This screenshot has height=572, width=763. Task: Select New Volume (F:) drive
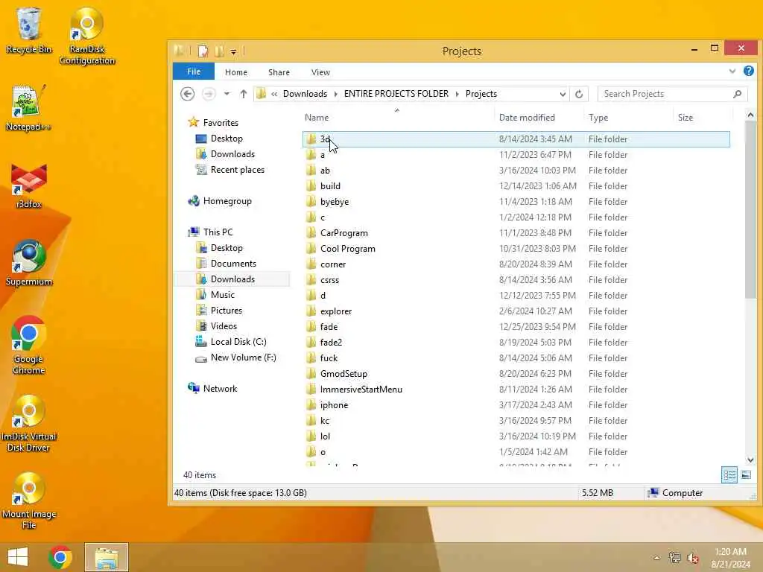[236, 357]
